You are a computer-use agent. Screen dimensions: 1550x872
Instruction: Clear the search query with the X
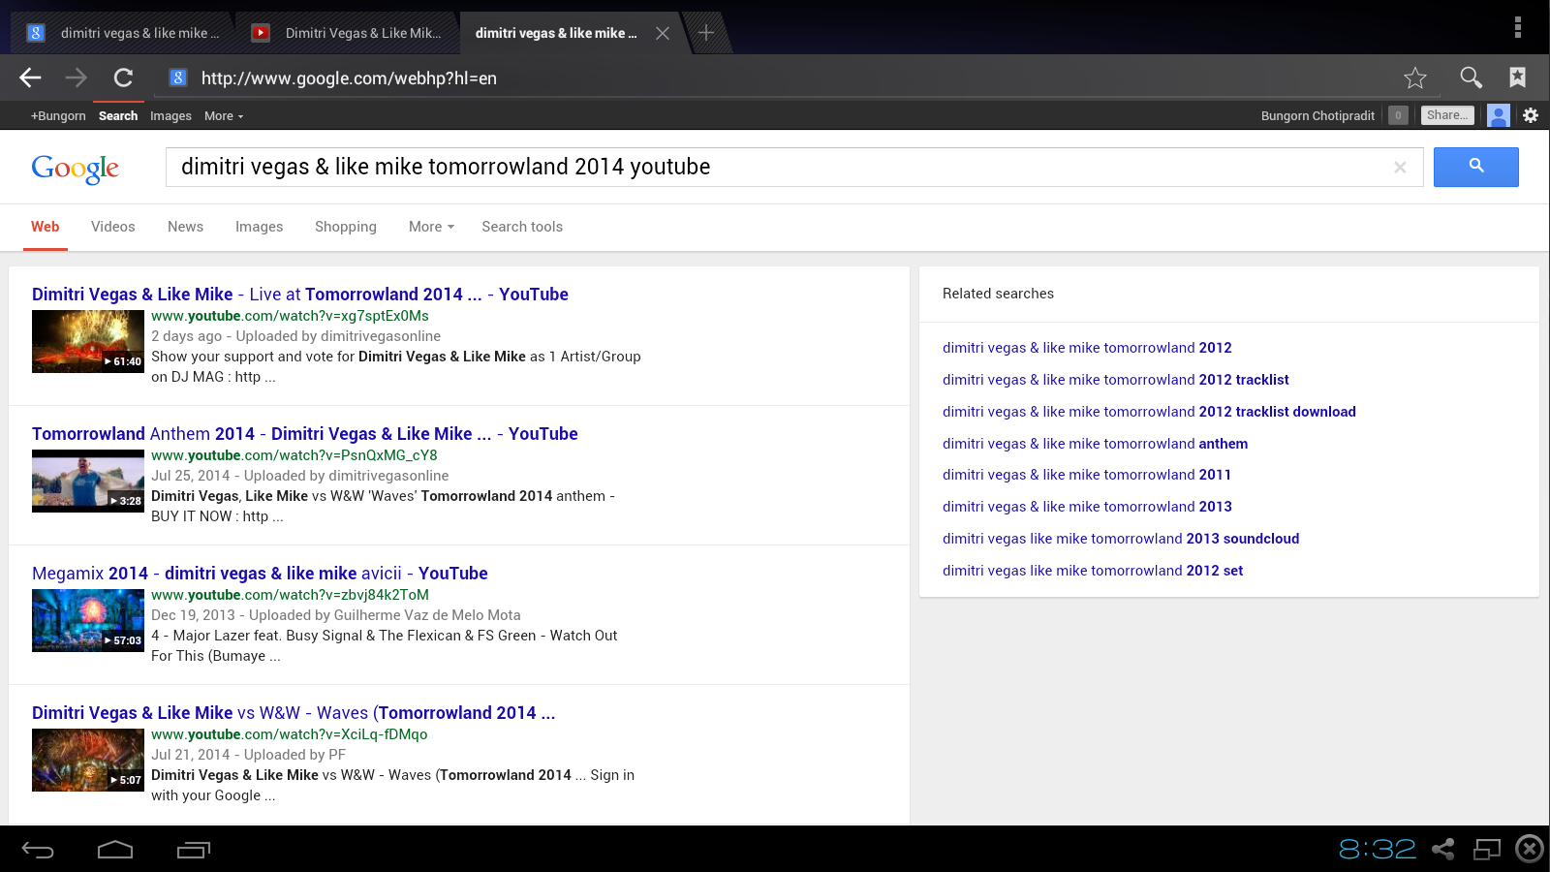pyautogui.click(x=1400, y=168)
